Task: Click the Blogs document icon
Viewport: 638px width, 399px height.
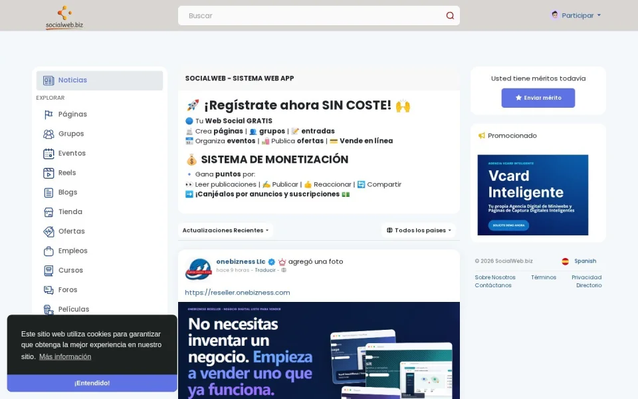Action: [49, 193]
